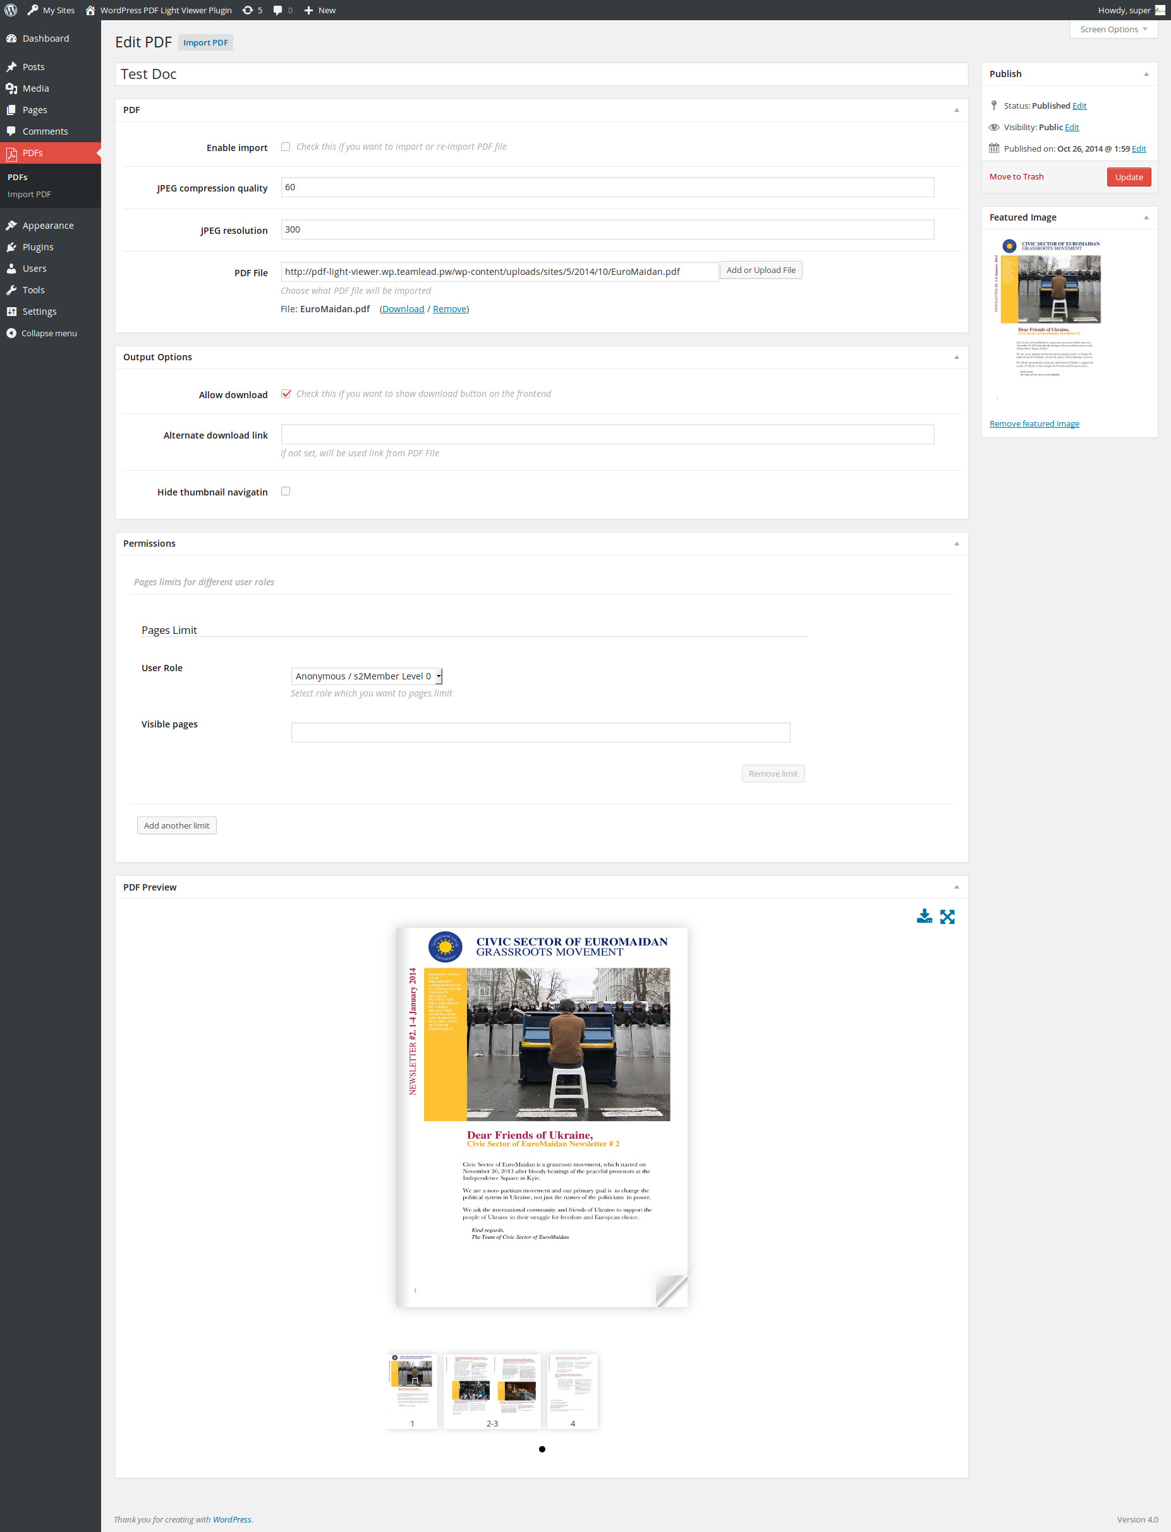Open the updates refresh icon showing 5
The width and height of the screenshot is (1171, 1532).
coord(248,11)
